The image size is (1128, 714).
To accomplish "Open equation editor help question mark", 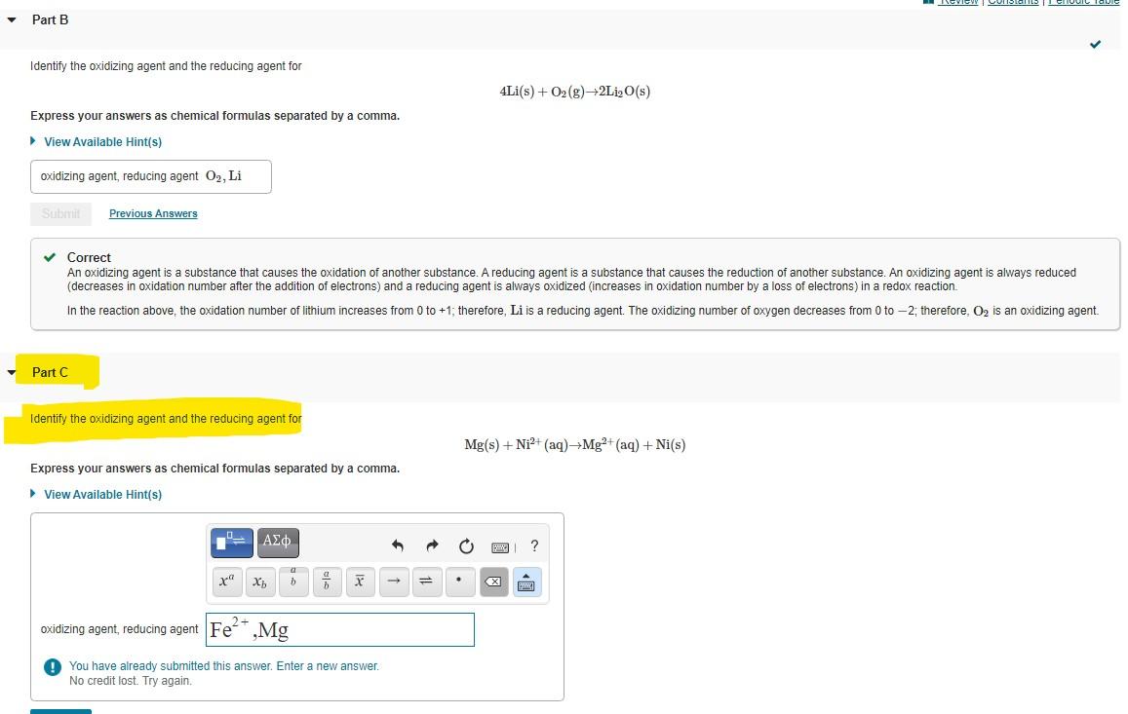I will click(x=534, y=545).
